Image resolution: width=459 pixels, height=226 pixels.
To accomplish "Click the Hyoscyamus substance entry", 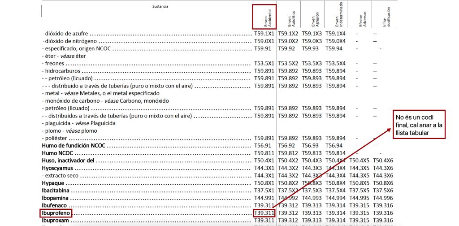I will [57, 168].
